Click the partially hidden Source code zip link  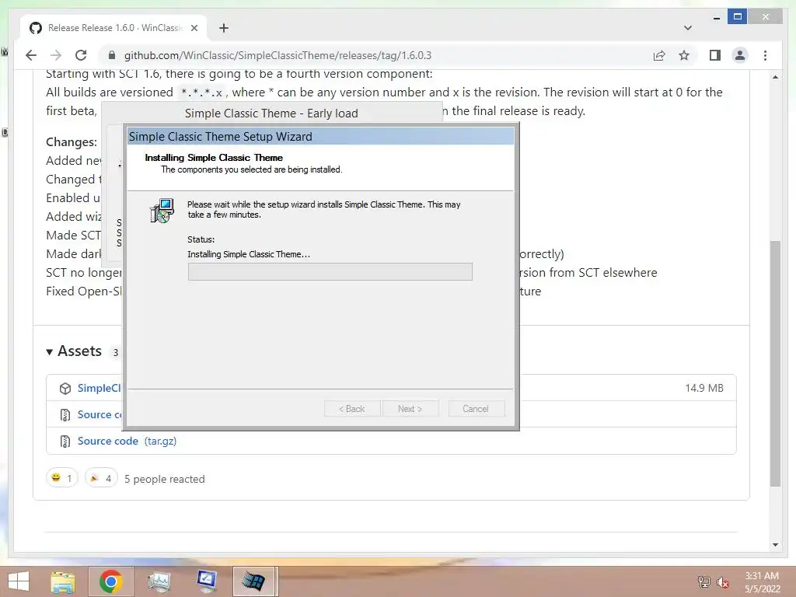[99, 414]
